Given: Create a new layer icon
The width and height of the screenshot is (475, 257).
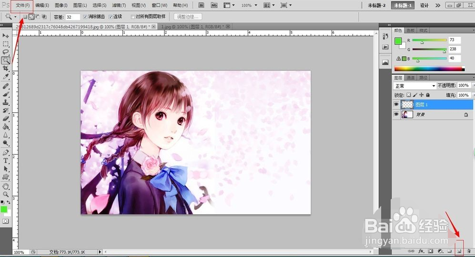Looking at the screenshot, I should 459,251.
